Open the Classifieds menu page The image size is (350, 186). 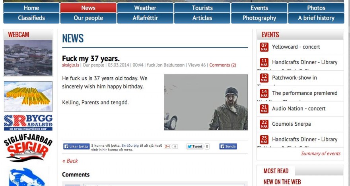(31, 18)
